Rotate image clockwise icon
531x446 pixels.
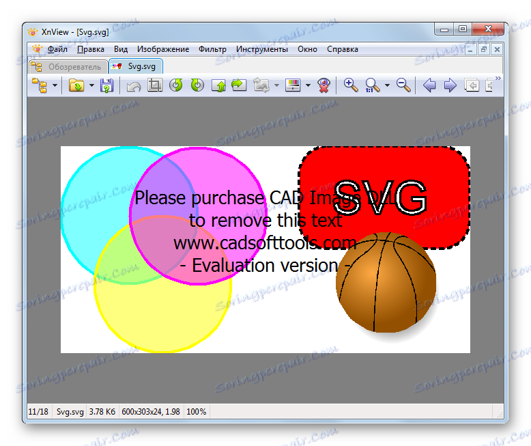pyautogui.click(x=197, y=85)
